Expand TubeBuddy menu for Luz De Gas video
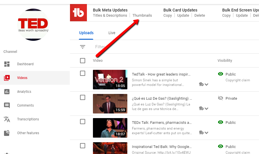 [203, 108]
